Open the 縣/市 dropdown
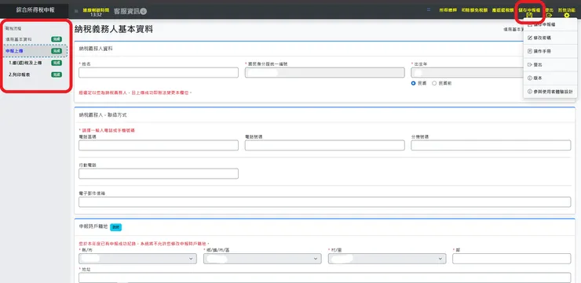This screenshot has height=283, width=581. click(x=137, y=259)
